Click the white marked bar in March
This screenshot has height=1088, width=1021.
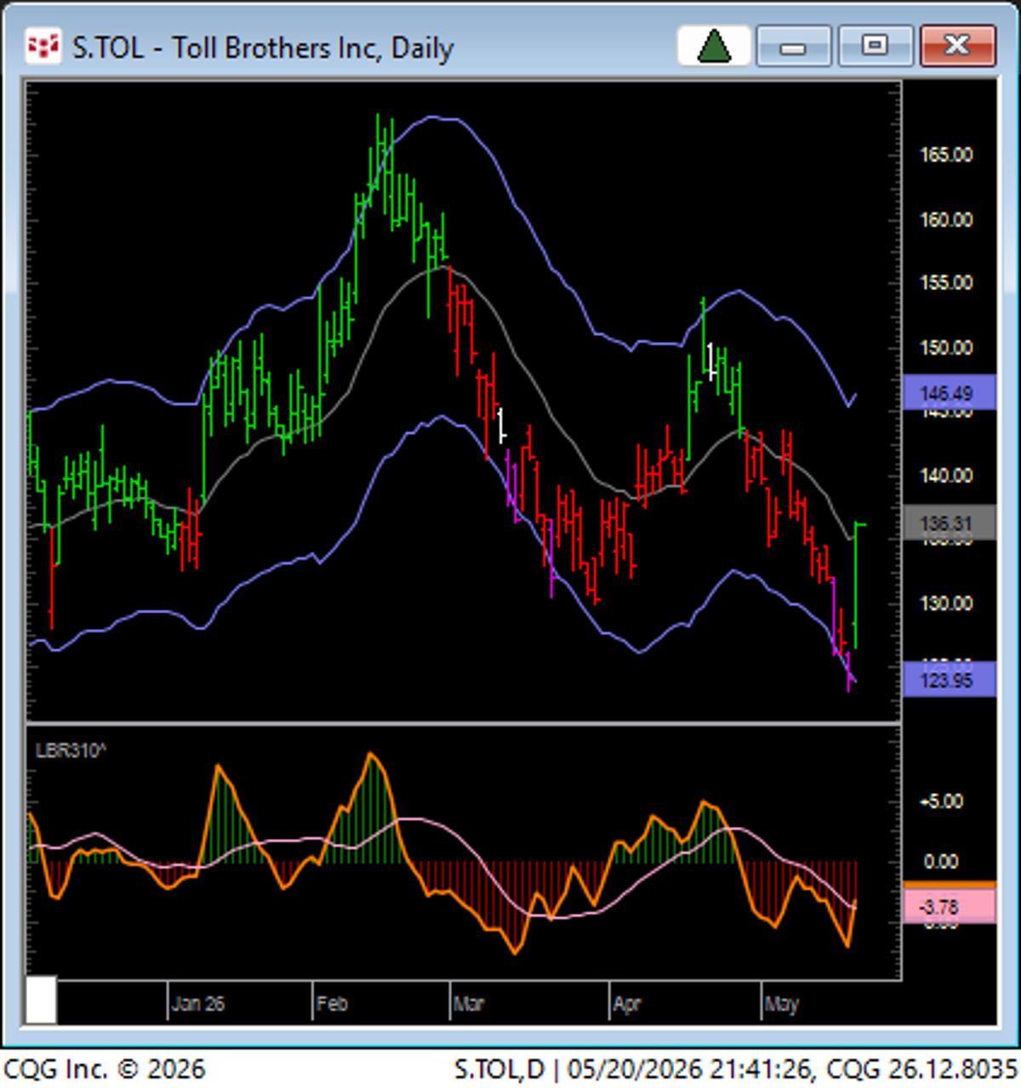tap(502, 425)
